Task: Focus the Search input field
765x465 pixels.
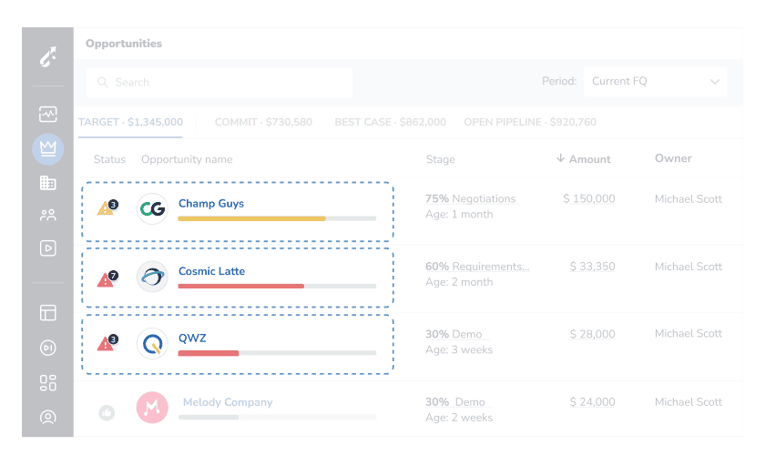Action: click(219, 82)
